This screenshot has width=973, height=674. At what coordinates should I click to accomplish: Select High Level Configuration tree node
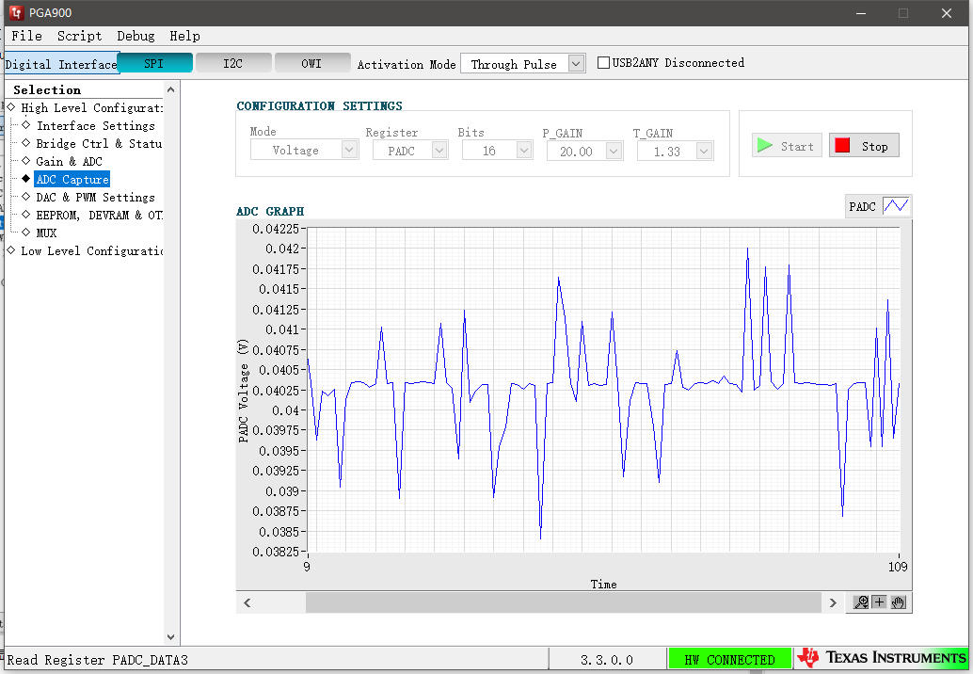coord(92,107)
